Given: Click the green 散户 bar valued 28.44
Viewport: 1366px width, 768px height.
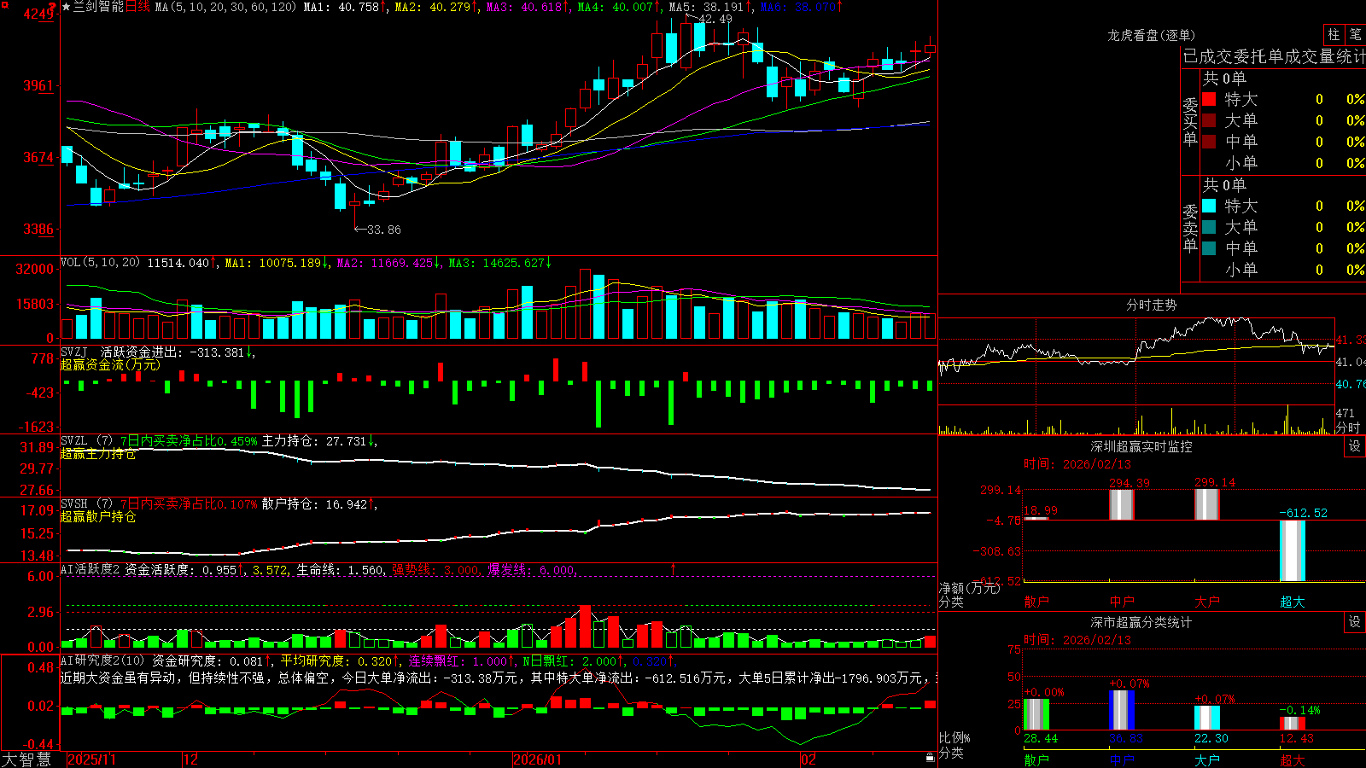Looking at the screenshot, I should [1036, 715].
